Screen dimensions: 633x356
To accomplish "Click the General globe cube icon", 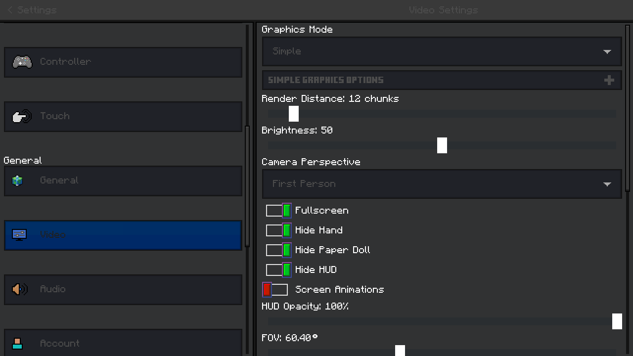I will (x=18, y=180).
